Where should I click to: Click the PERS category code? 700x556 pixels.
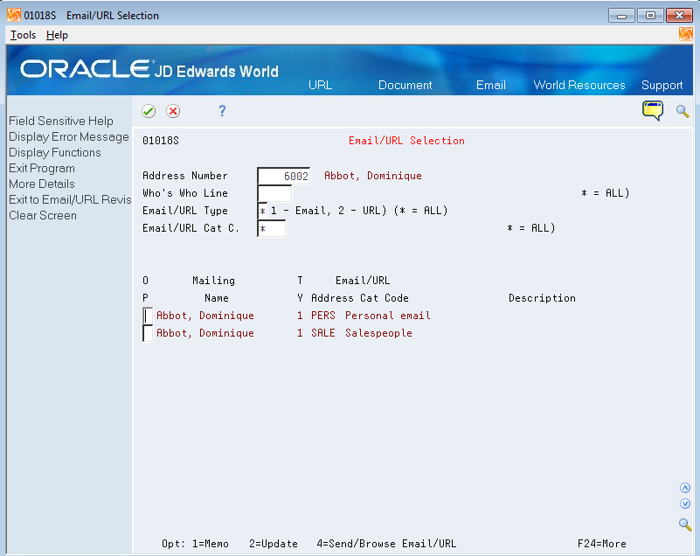pyautogui.click(x=322, y=316)
